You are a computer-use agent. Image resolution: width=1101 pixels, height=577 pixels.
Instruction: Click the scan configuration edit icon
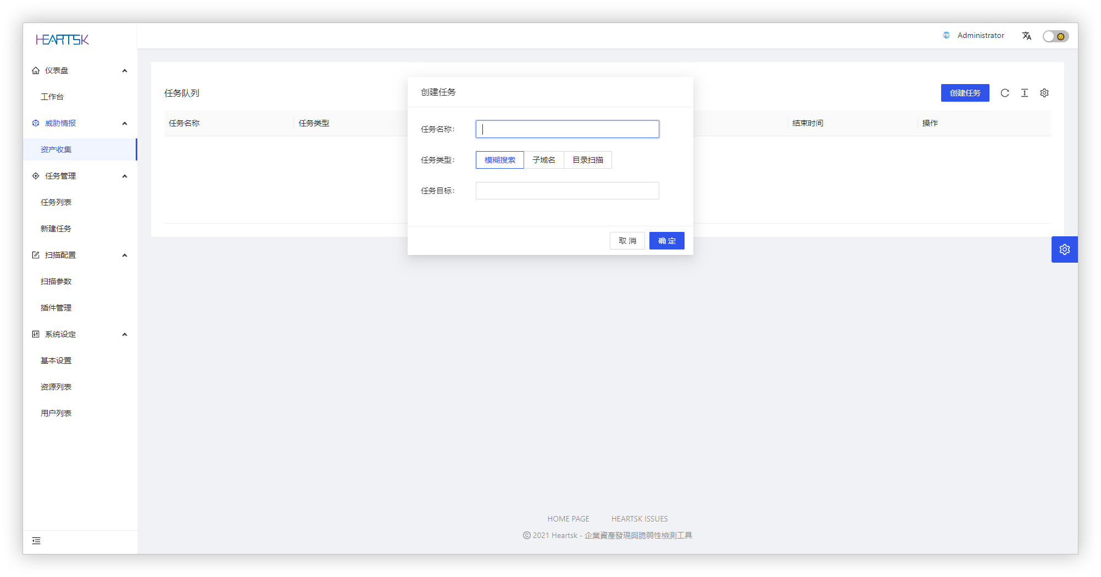[x=36, y=255]
